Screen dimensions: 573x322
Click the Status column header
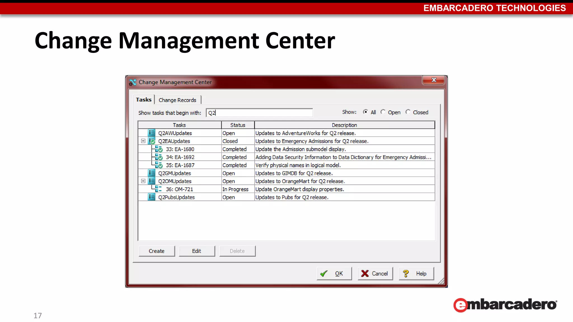coord(238,125)
